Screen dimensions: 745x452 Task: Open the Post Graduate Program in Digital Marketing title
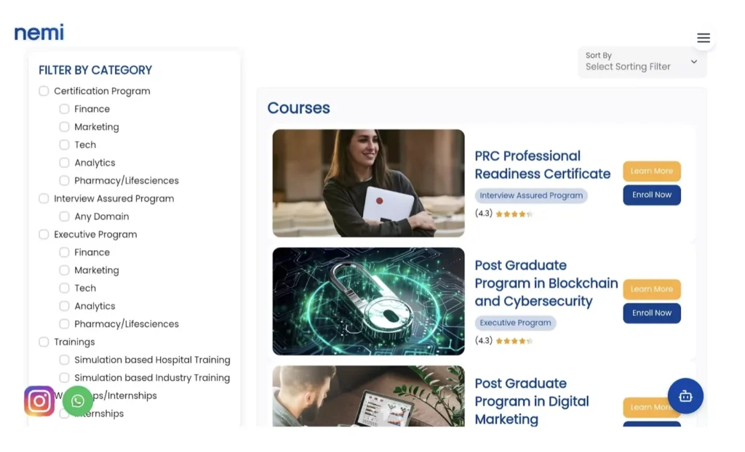point(532,401)
